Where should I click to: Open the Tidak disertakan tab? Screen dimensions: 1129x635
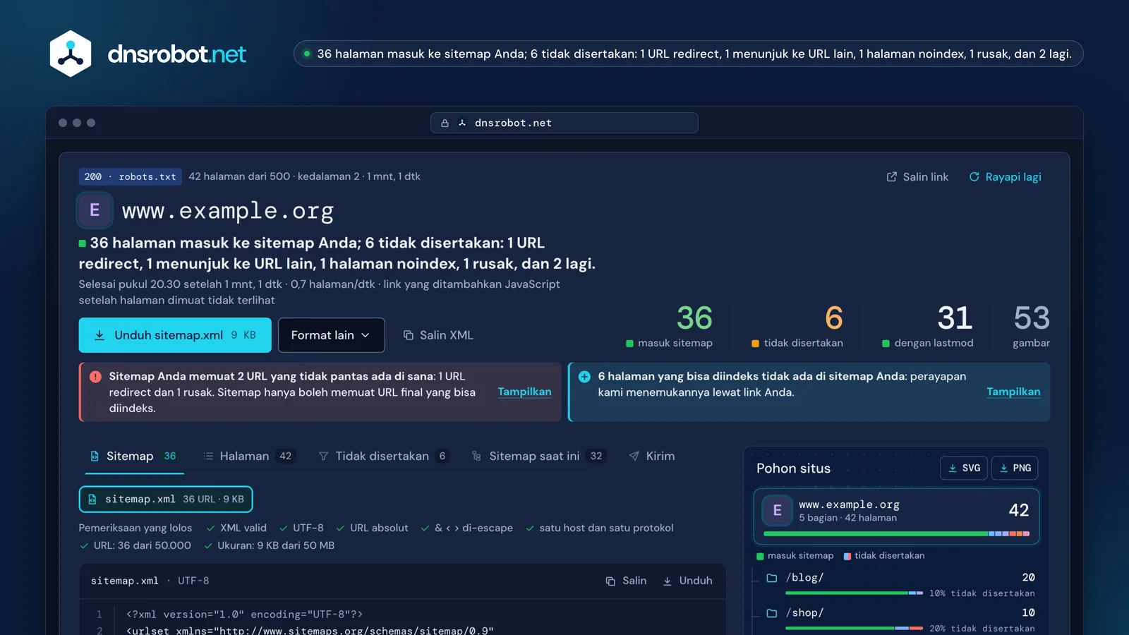383,456
